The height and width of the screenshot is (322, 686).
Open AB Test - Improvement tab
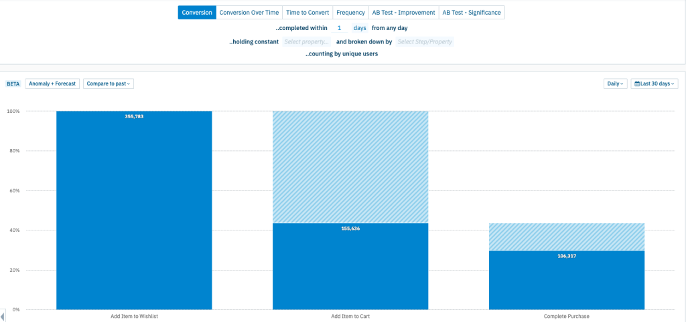tap(403, 13)
